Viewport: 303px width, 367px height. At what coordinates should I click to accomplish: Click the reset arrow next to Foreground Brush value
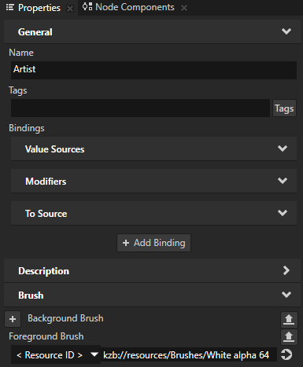point(286,355)
